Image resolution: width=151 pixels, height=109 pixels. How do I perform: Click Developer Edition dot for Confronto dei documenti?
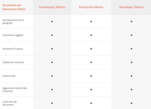click(131, 103)
